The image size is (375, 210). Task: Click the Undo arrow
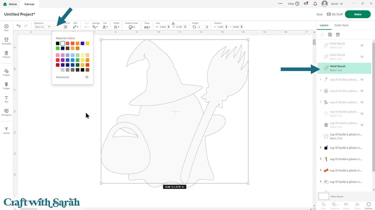point(18,26)
